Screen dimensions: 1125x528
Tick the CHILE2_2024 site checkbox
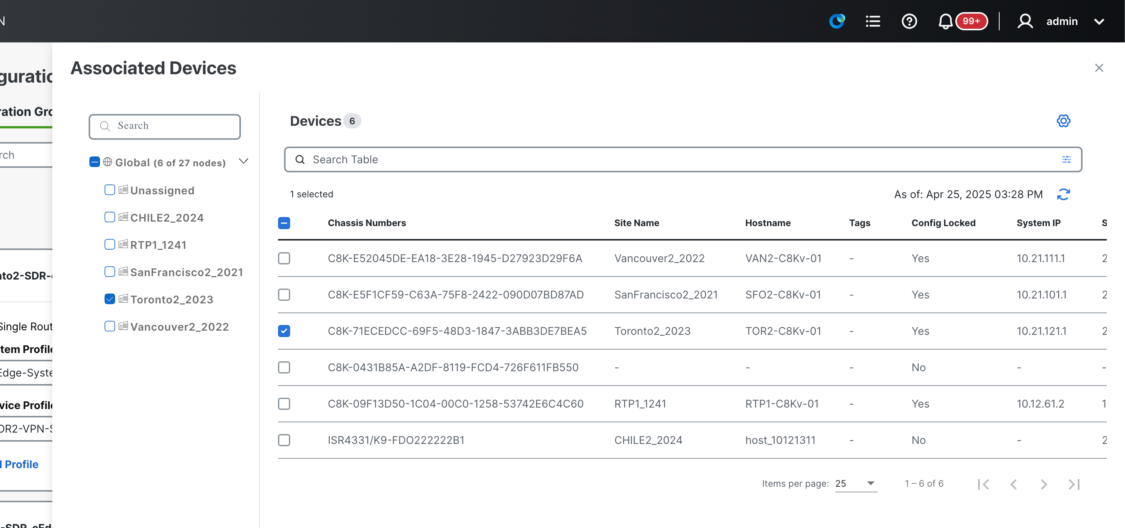coord(110,217)
